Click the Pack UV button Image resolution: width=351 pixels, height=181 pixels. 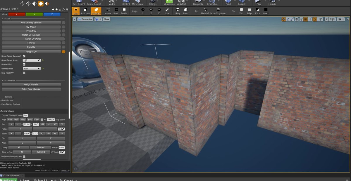pyautogui.click(x=31, y=47)
